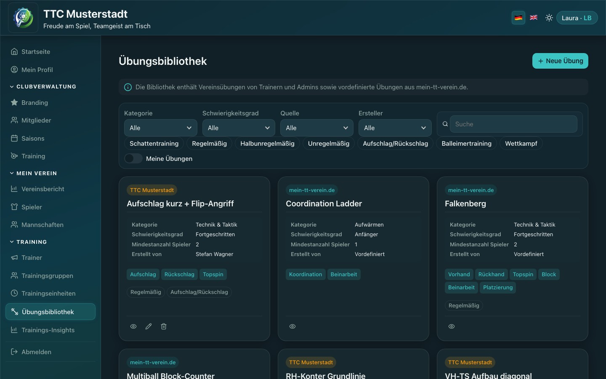The width and height of the screenshot is (606, 379).
Task: Click the Mannschaften group icon
Action: pos(14,224)
